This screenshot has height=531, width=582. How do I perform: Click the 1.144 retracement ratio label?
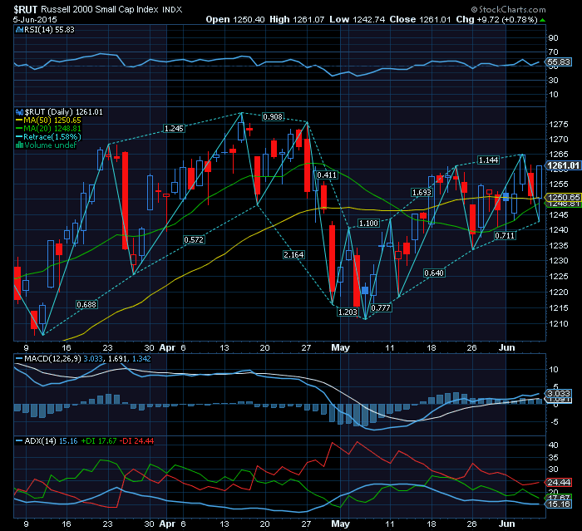tap(489, 160)
